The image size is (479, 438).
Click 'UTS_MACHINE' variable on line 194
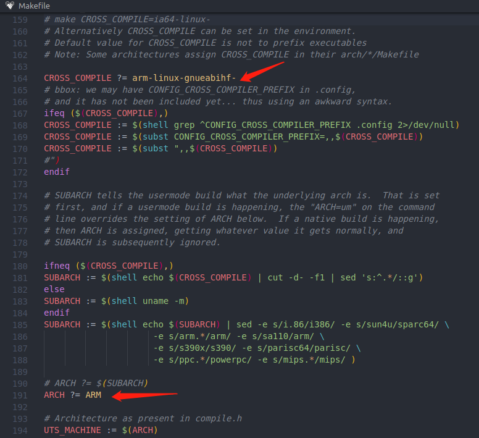point(72,430)
